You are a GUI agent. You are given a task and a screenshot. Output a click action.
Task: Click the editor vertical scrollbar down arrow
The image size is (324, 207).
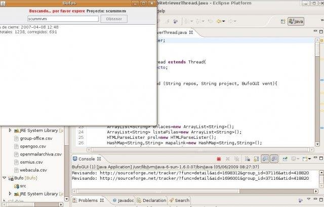point(317,144)
